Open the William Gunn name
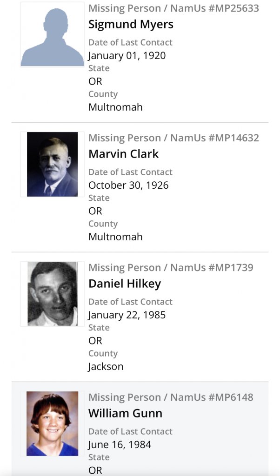280x476 pixels. [125, 413]
